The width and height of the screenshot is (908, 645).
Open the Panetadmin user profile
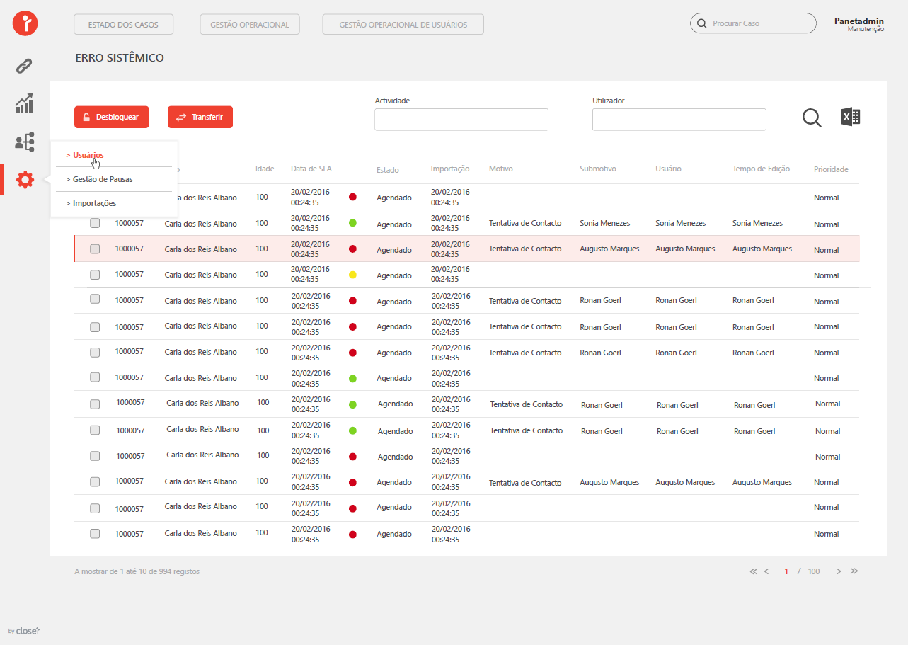pyautogui.click(x=858, y=24)
